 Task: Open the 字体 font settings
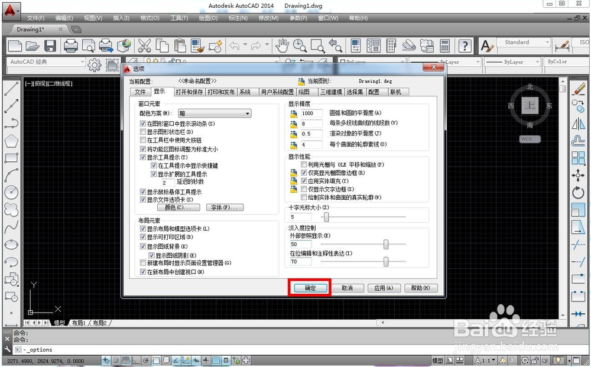coord(226,208)
